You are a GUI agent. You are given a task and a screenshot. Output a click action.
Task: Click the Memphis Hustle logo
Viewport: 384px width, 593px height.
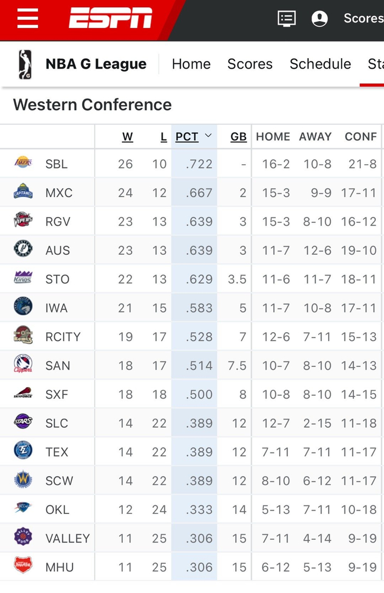pos(23,566)
